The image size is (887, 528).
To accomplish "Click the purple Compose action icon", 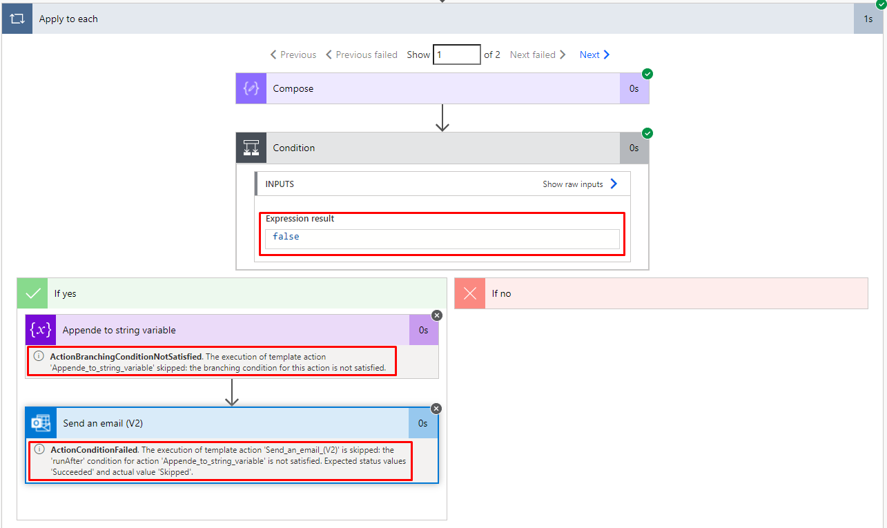I will [251, 88].
